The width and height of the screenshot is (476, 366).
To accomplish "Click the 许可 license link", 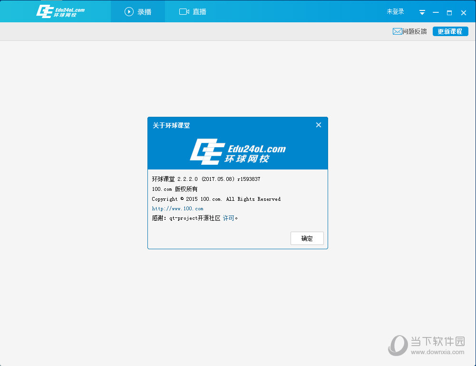I will pyautogui.click(x=229, y=218).
